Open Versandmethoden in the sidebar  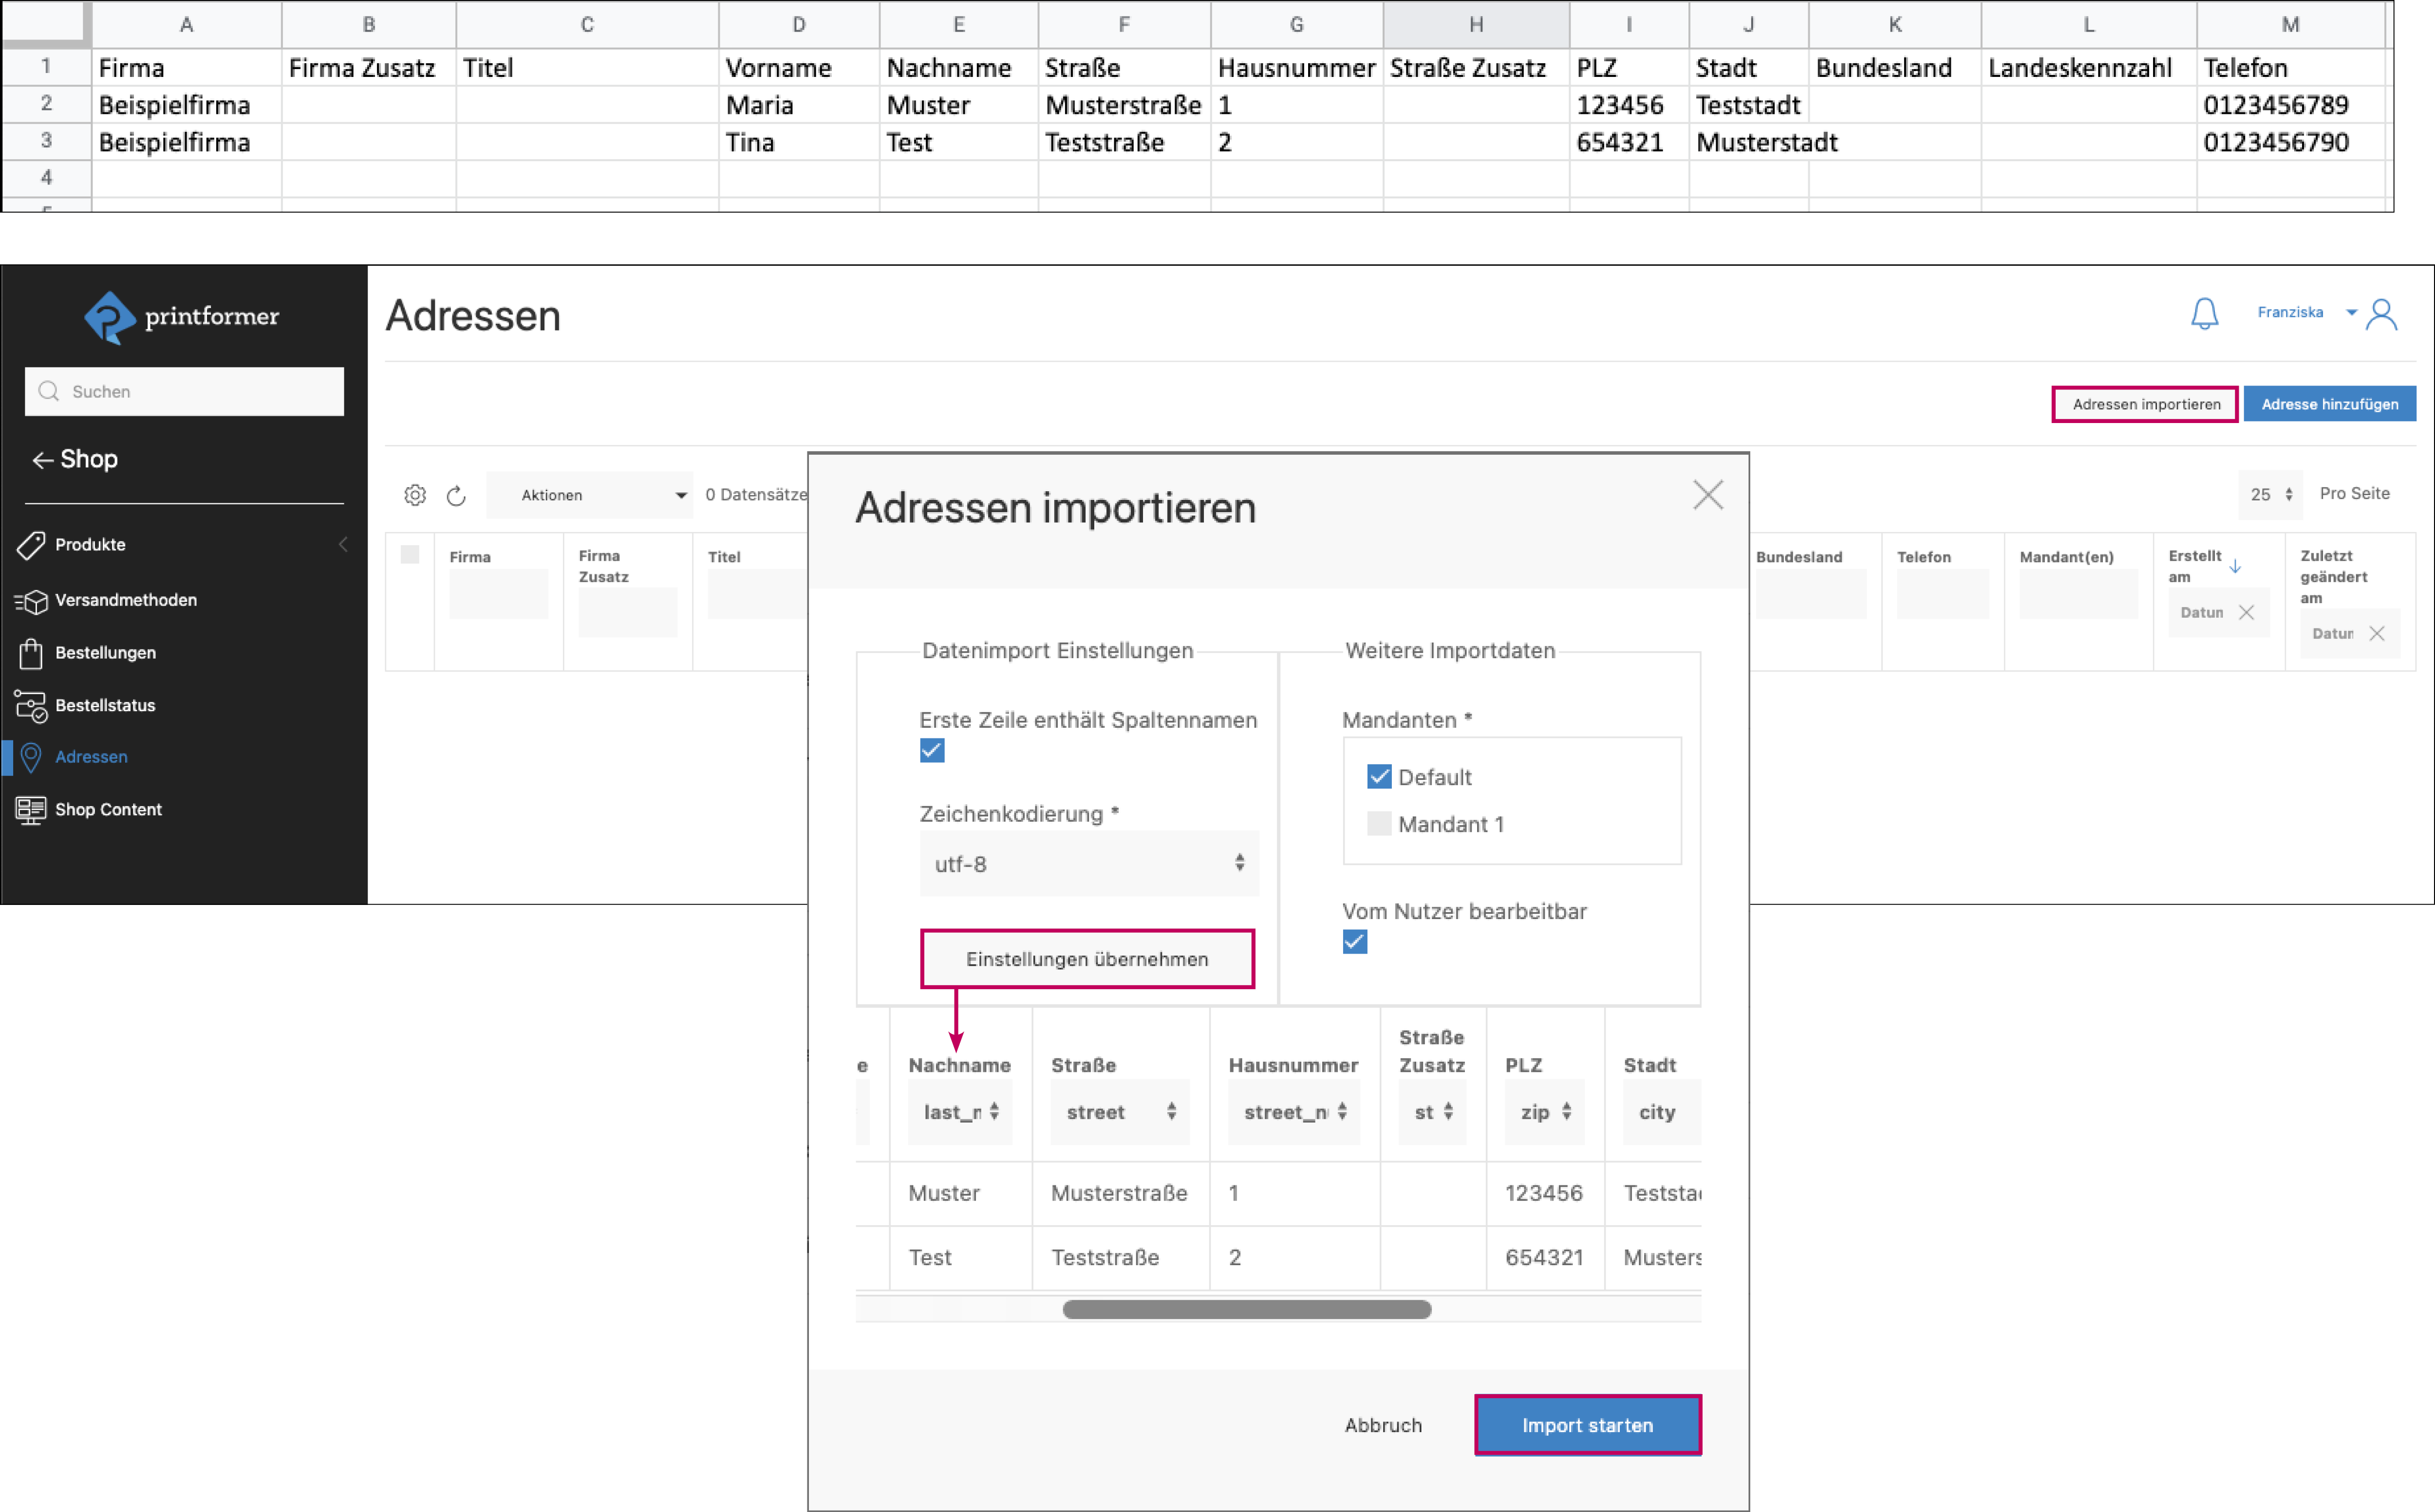coord(125,600)
